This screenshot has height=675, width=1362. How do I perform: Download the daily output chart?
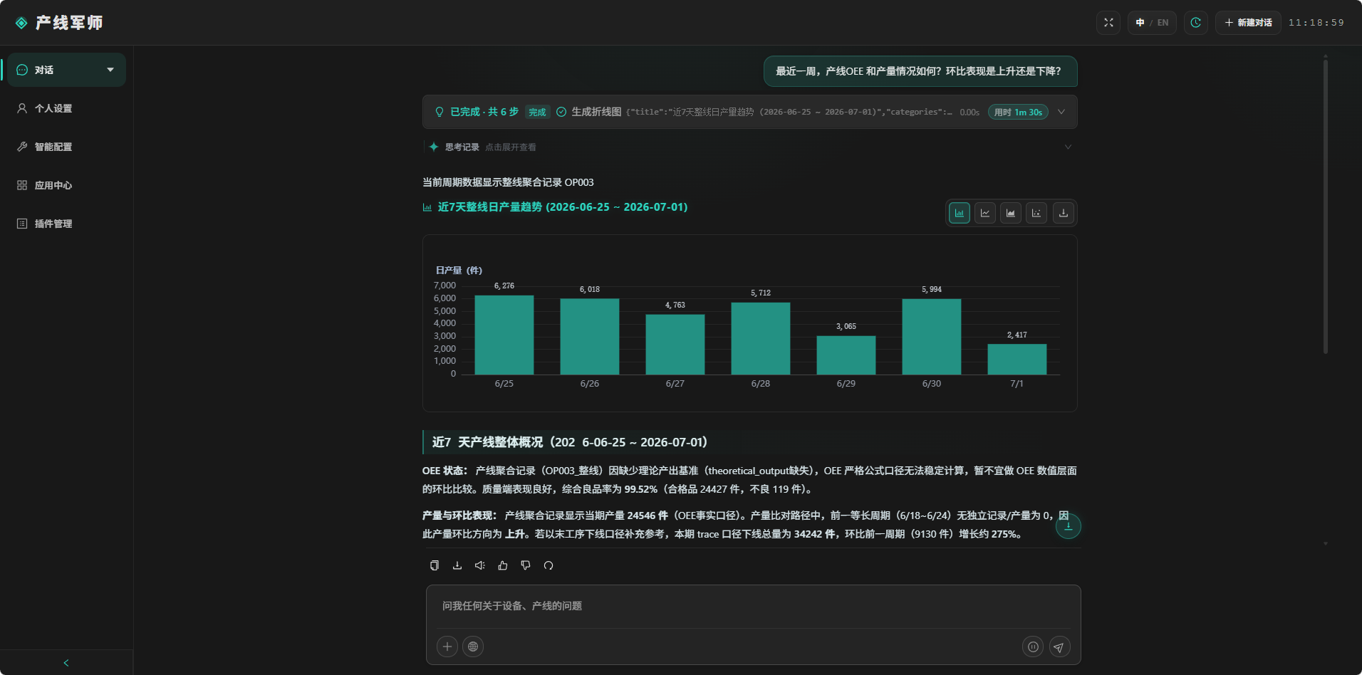(1064, 213)
